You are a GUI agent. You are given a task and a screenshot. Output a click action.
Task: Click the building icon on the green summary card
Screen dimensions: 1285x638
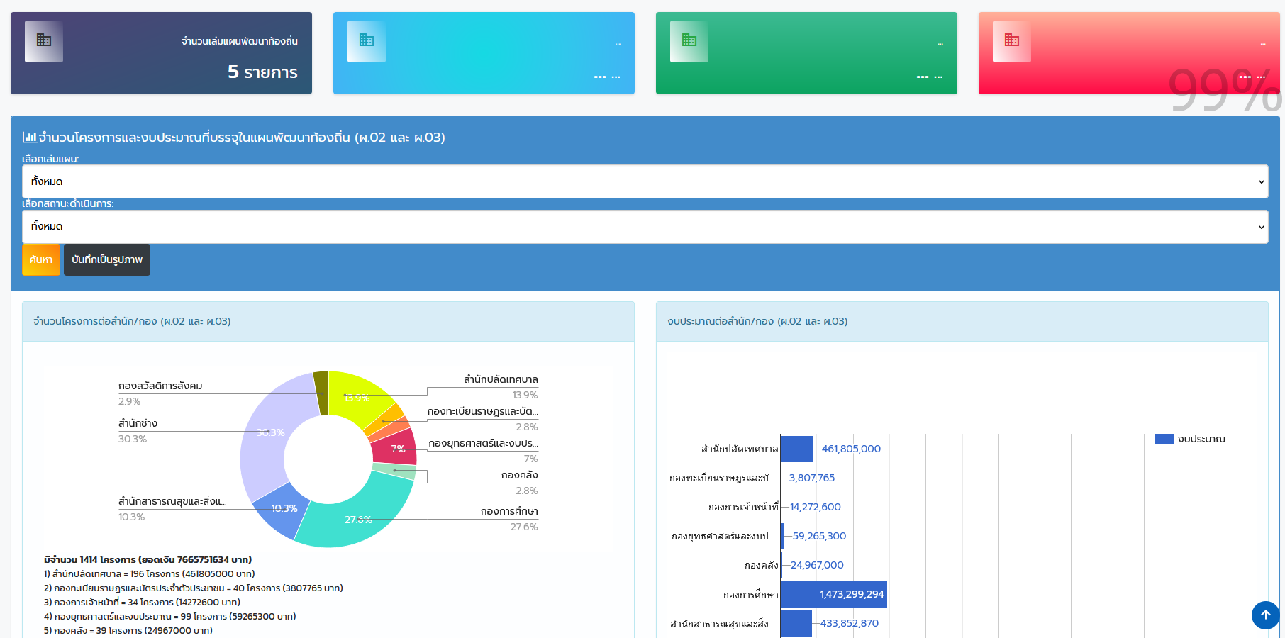click(x=689, y=41)
